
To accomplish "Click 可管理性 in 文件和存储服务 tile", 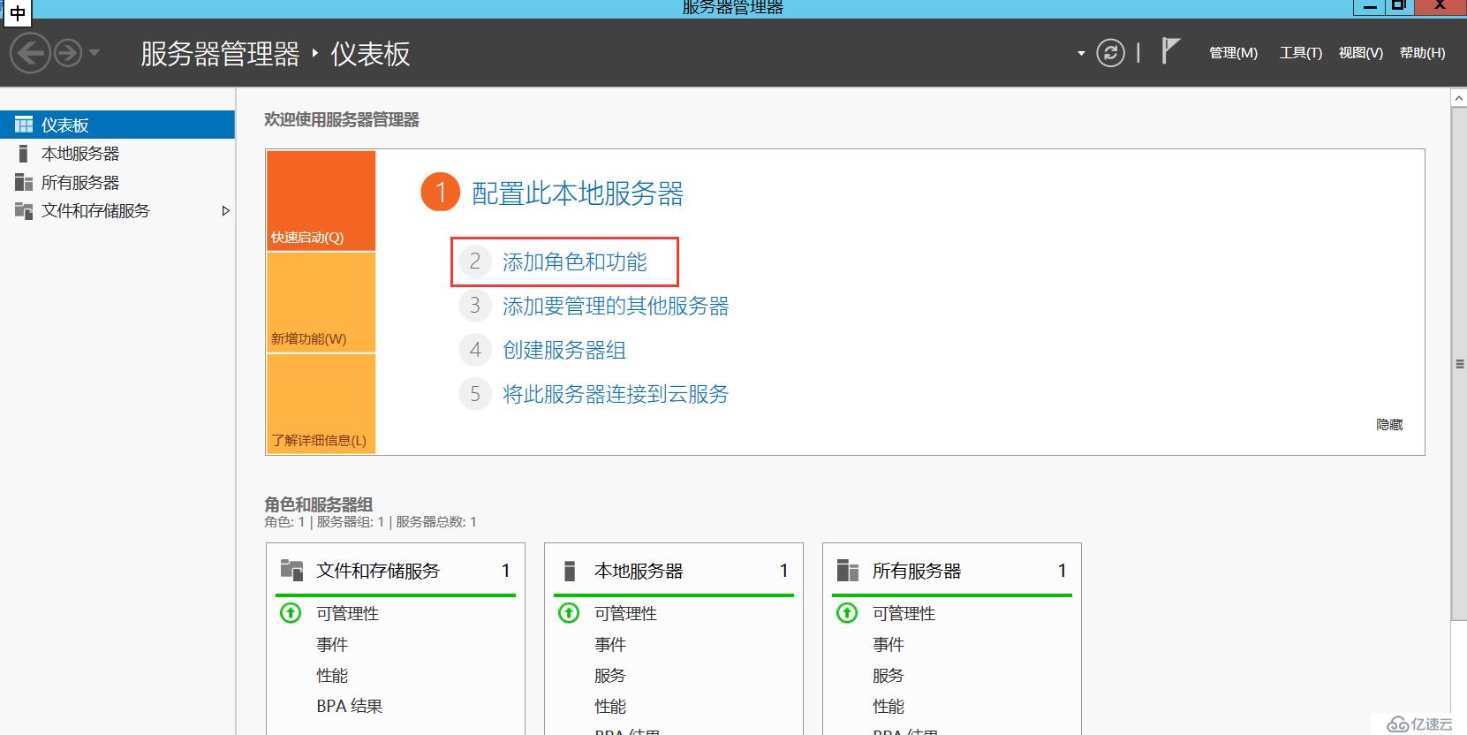I will click(x=348, y=613).
